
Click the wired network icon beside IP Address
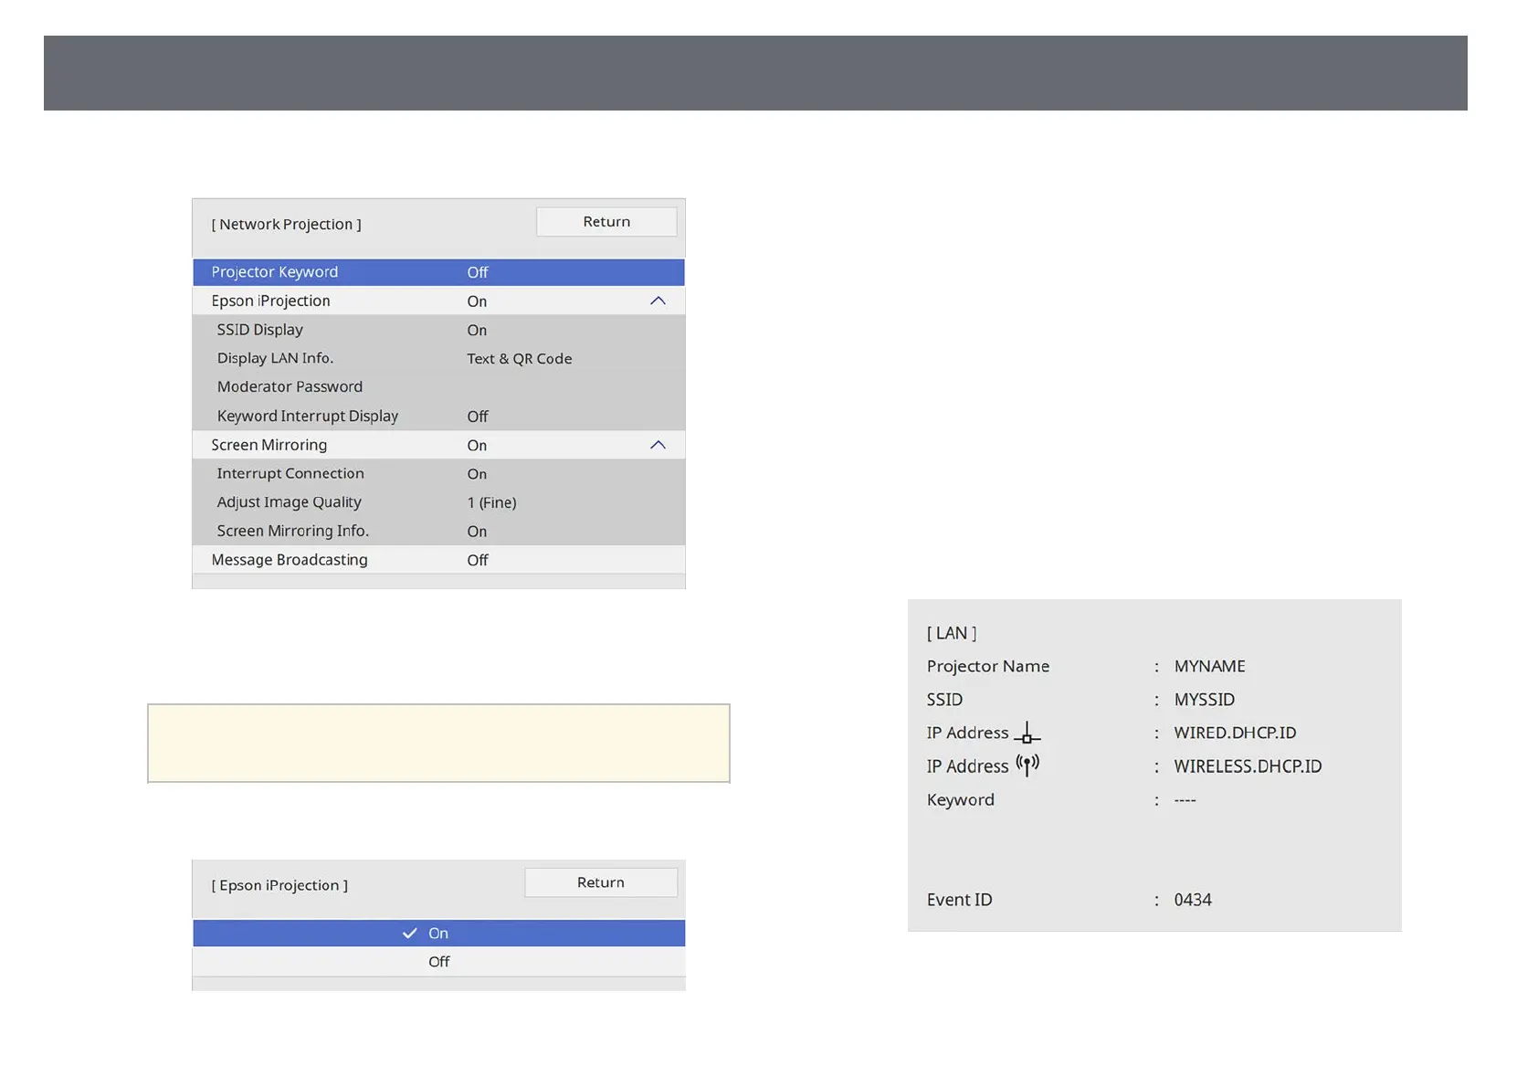coord(1027,733)
